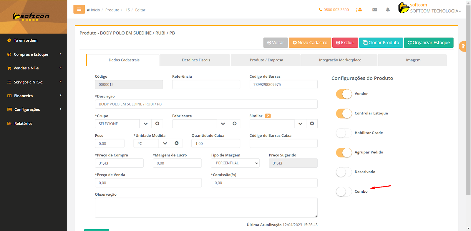
Task: Click the hamburger menu icon
Action: pyautogui.click(x=79, y=9)
